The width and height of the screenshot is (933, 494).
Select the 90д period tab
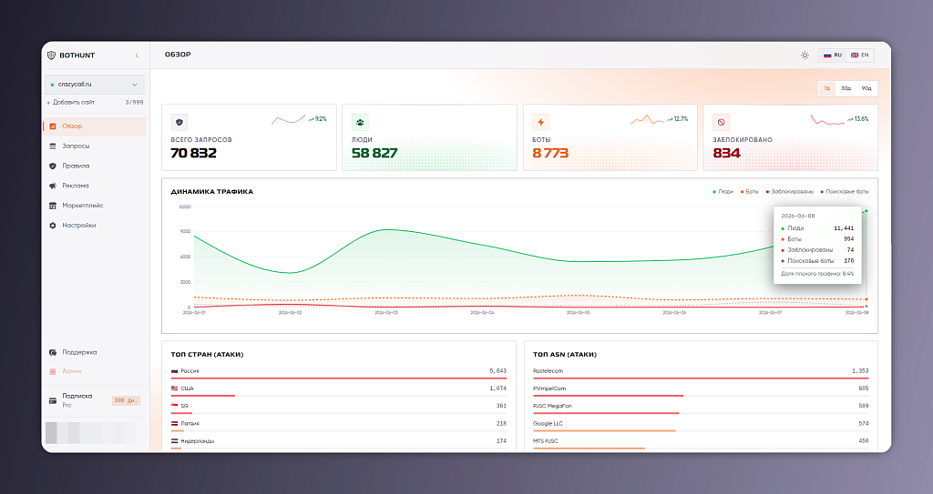tap(866, 88)
